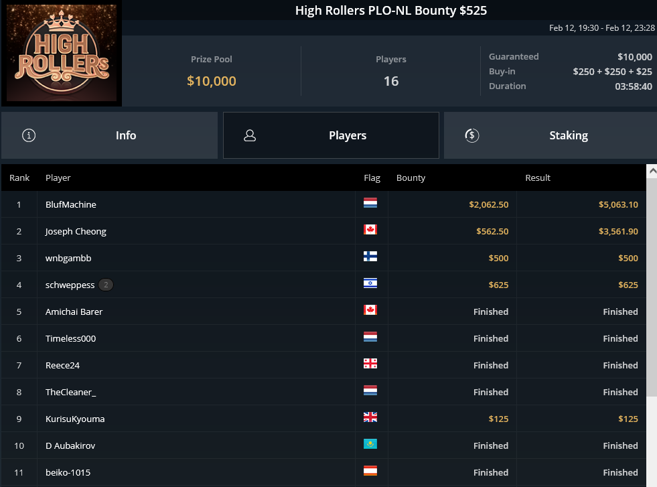Click the re-entry badge next to schweppess
The height and width of the screenshot is (487, 657).
106,285
